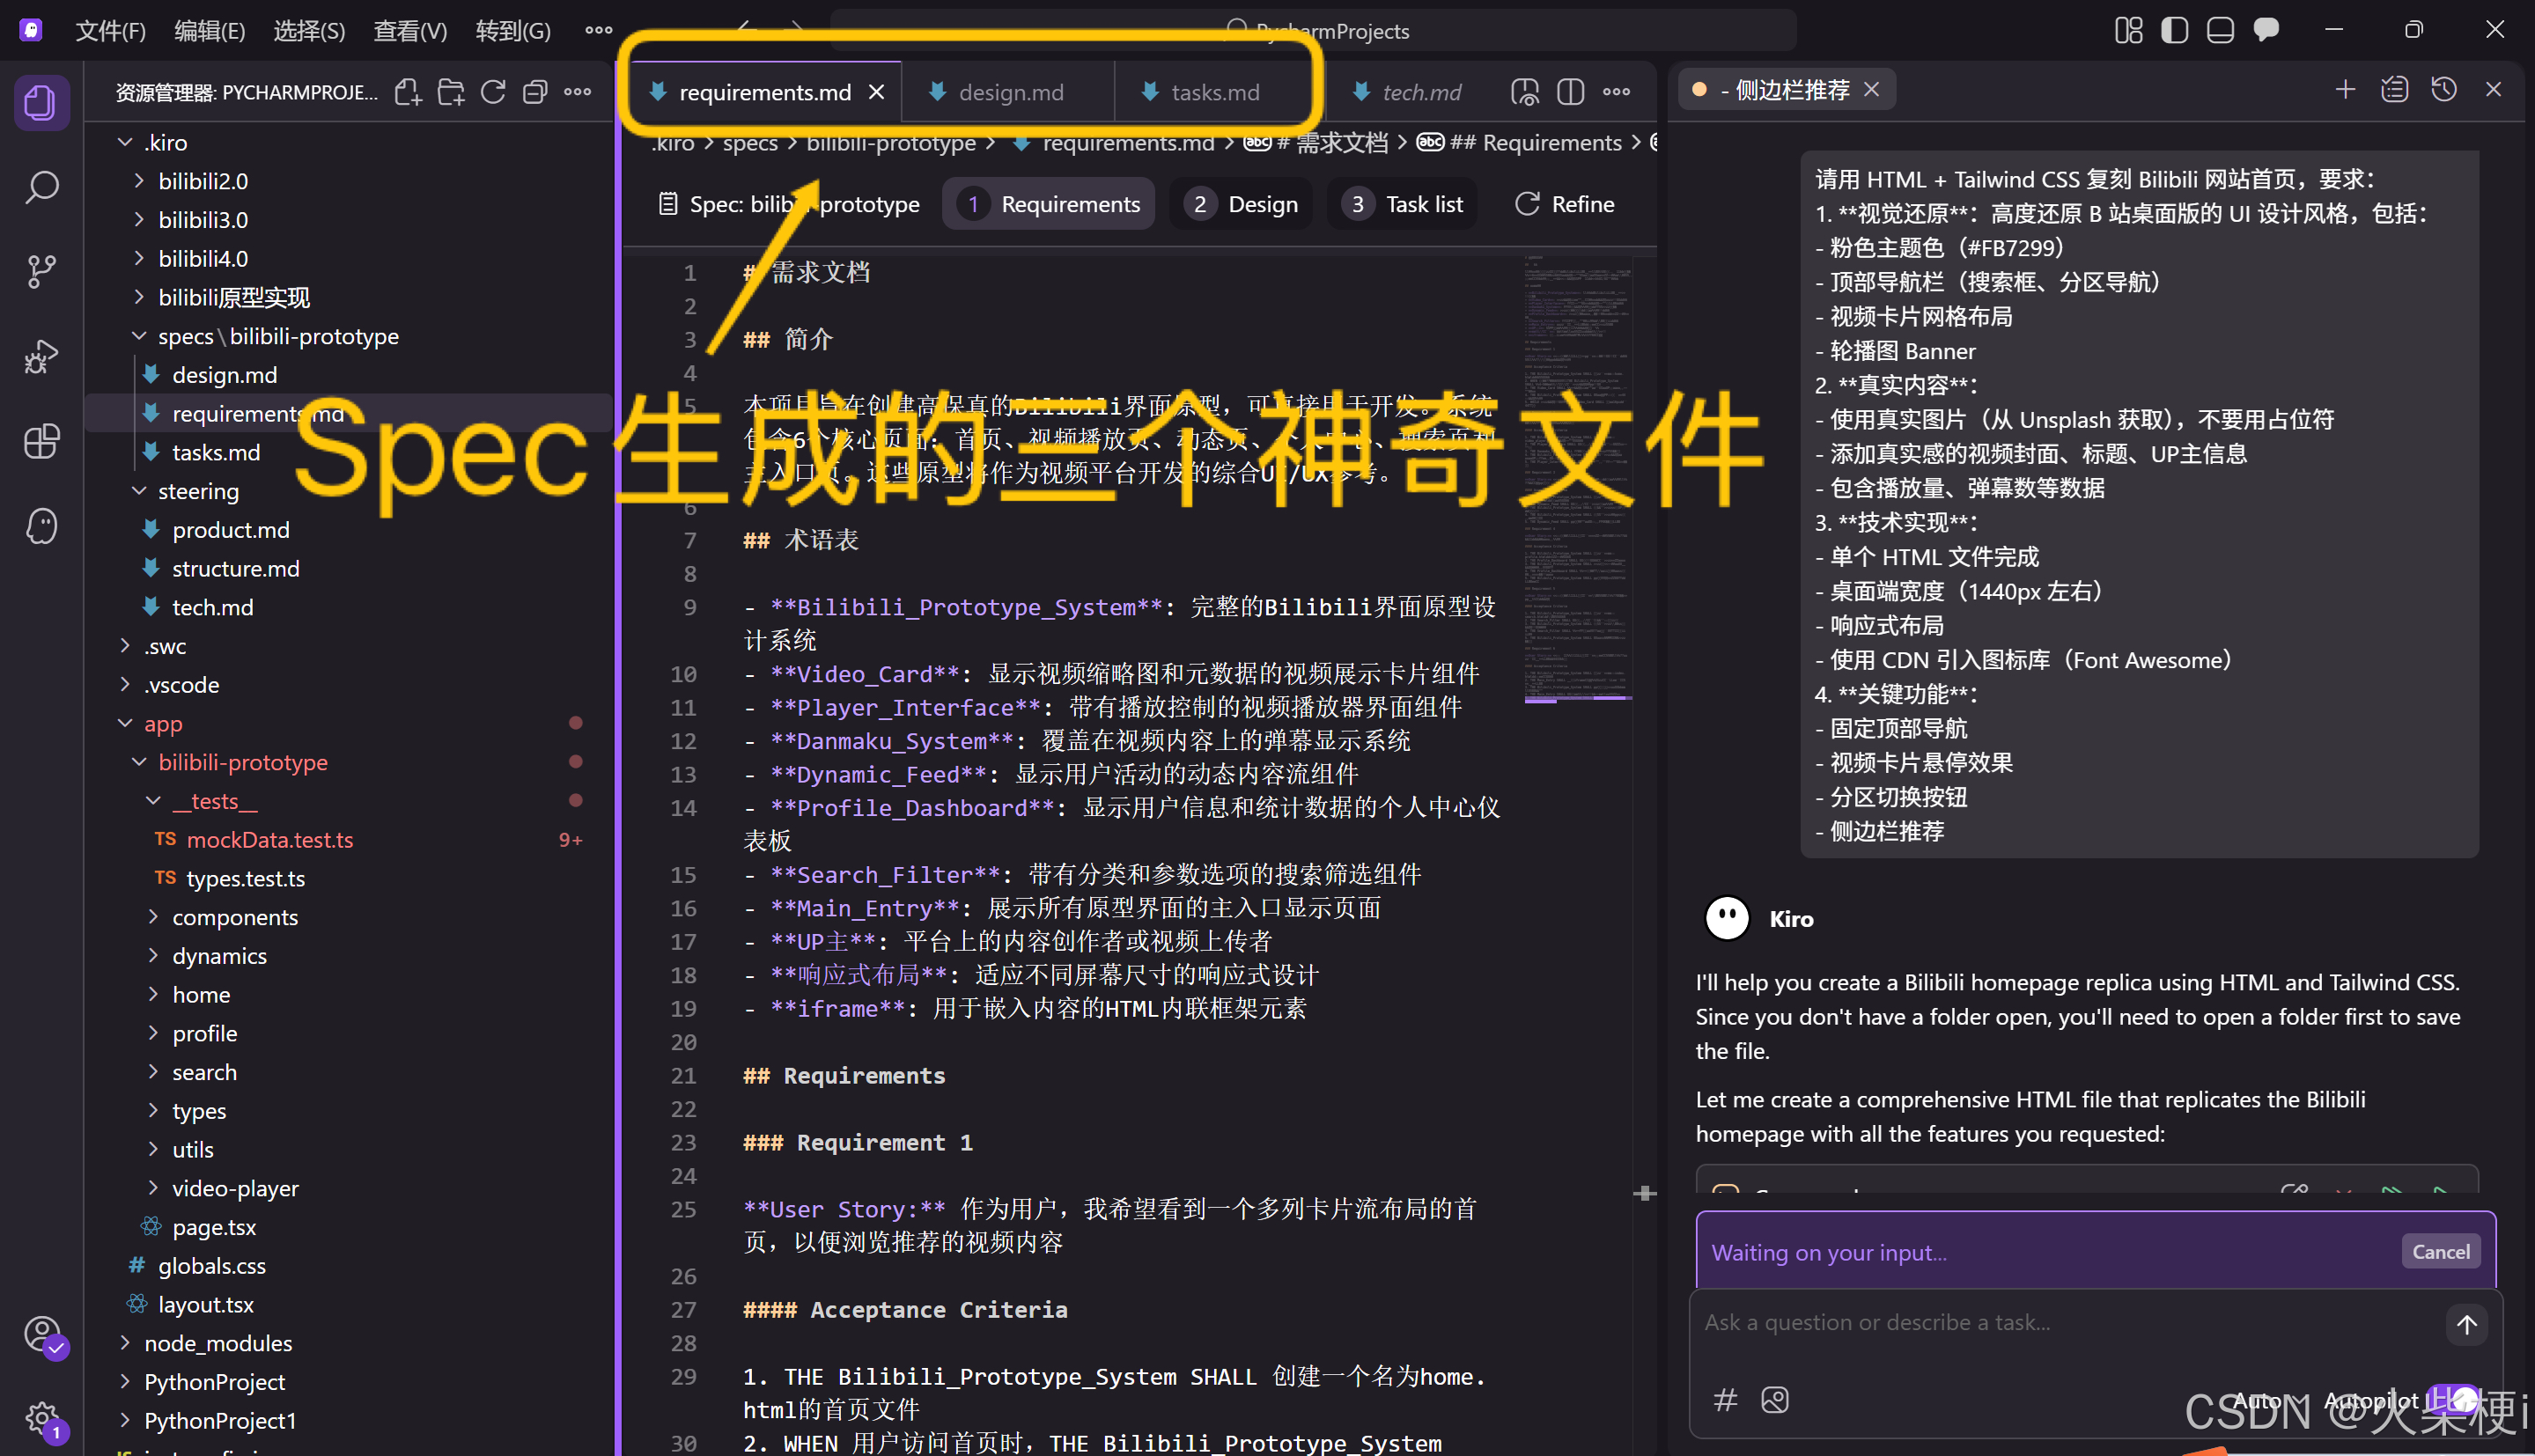
Task: Toggle primary sidebar visibility in title bar
Action: click(x=2175, y=30)
